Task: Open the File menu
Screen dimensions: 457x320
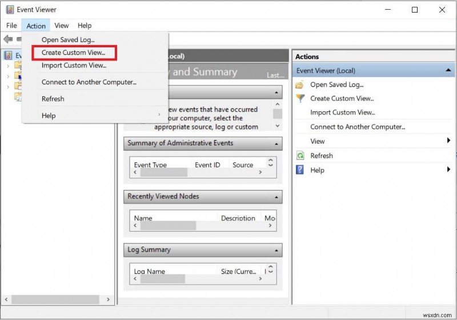Action: [11, 26]
